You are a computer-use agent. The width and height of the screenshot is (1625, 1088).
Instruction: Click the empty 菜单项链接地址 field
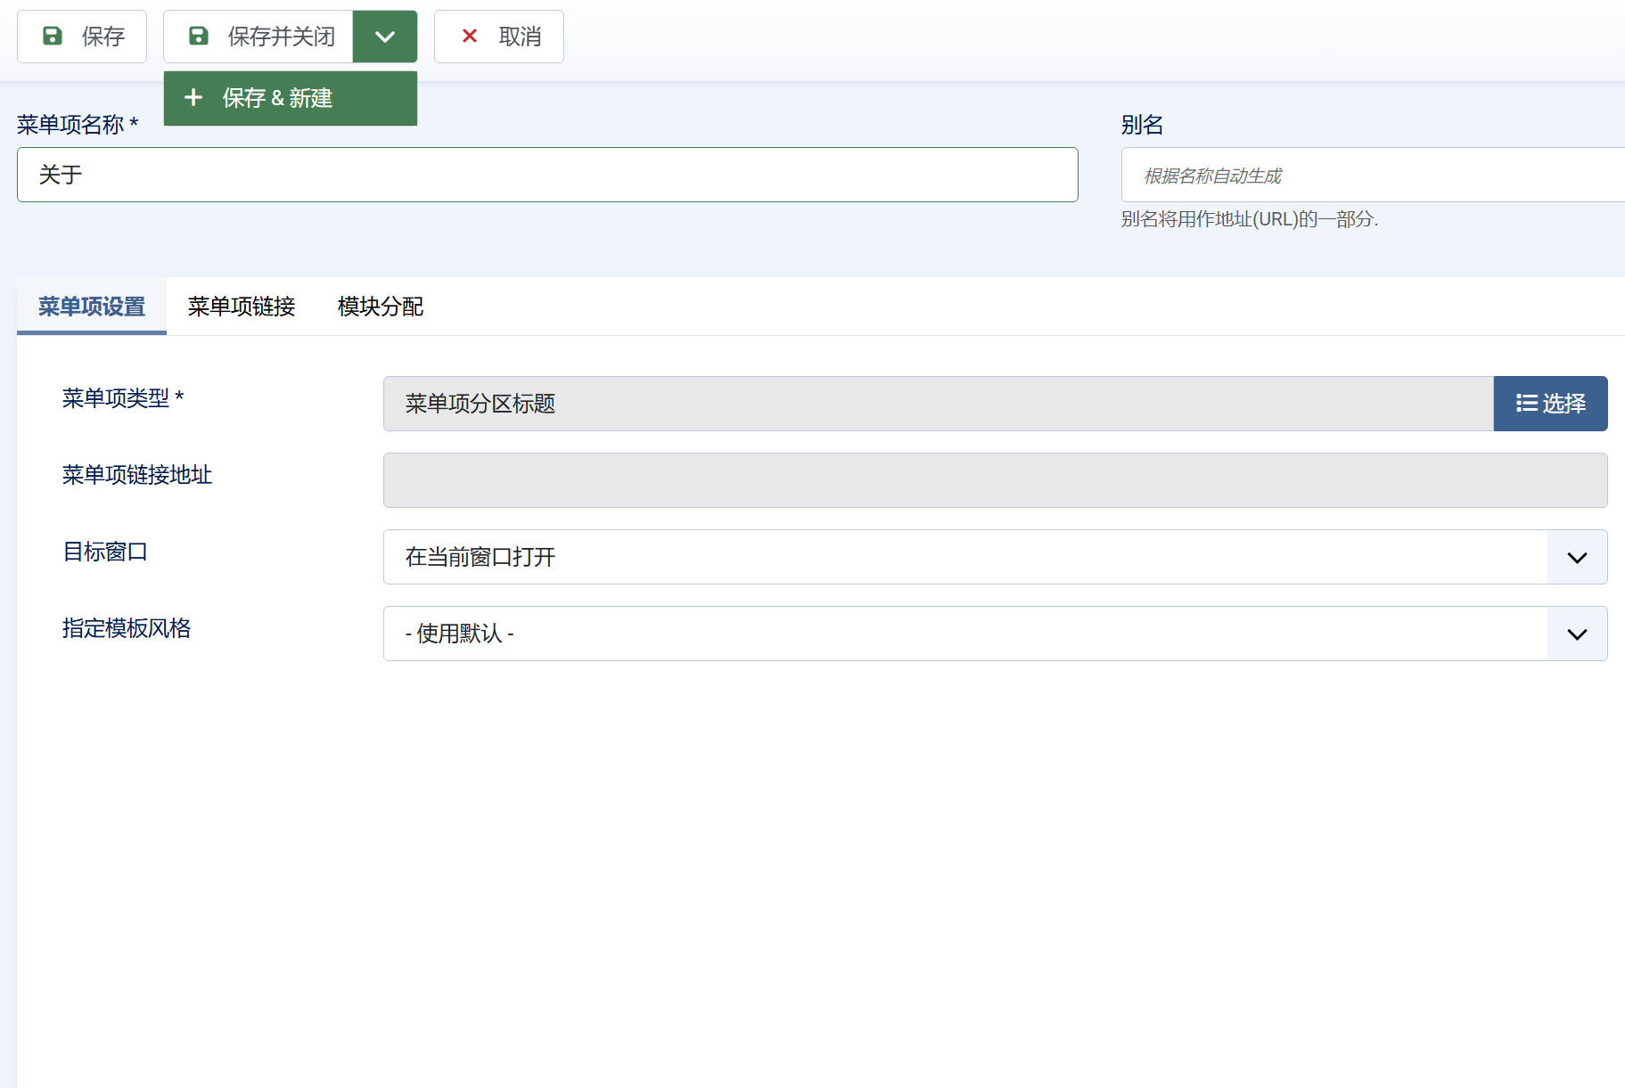point(995,480)
